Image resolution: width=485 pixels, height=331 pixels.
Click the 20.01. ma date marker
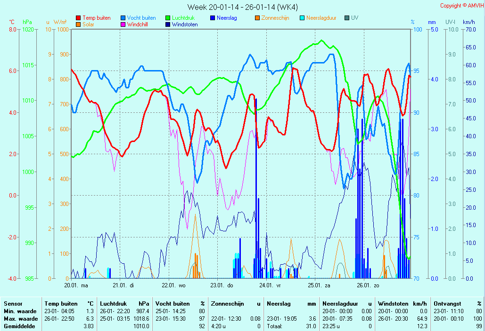[x=76, y=285]
